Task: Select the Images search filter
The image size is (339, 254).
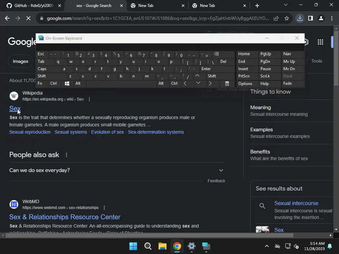Action: [20, 61]
